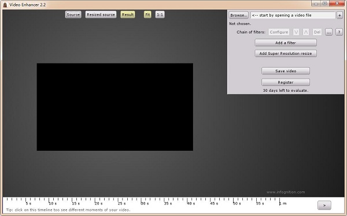The width and height of the screenshot is (347, 216).
Task: Click the plus button beside file field
Action: [x=339, y=15]
